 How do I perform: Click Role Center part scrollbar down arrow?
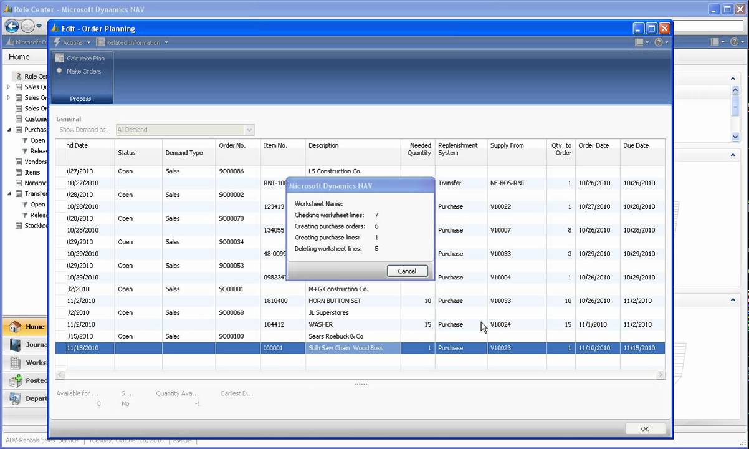click(x=735, y=137)
